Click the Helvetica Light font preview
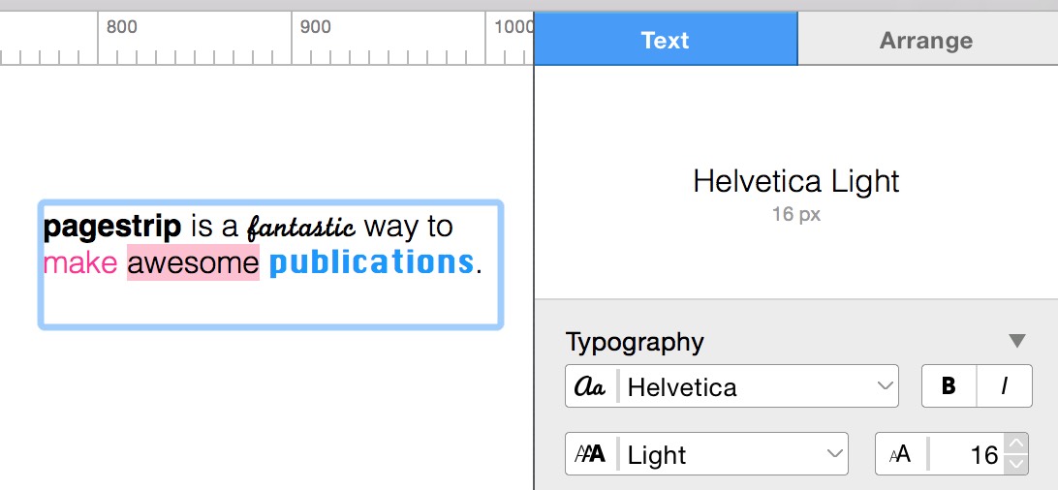 (x=795, y=181)
